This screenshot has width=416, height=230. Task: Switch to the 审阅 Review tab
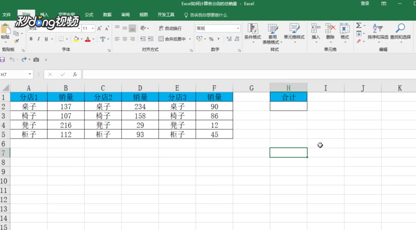click(125, 15)
